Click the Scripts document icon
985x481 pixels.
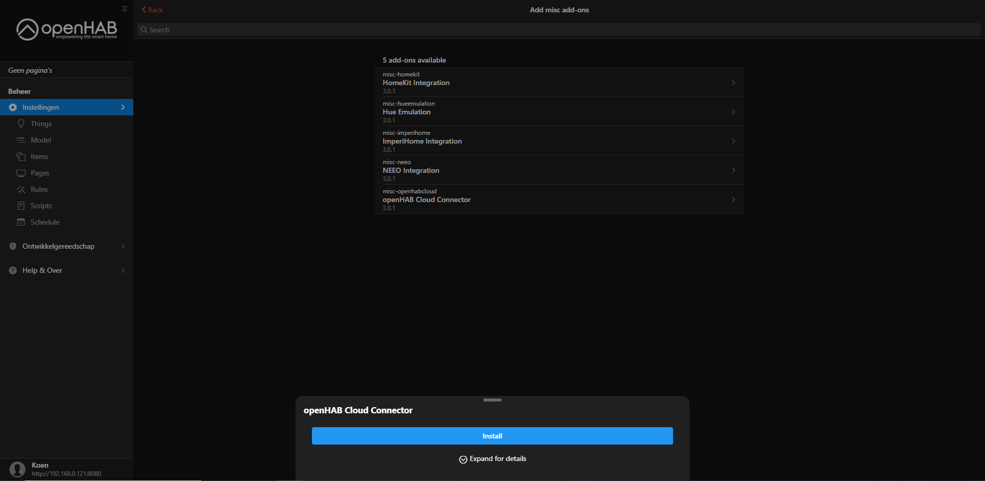[21, 206]
